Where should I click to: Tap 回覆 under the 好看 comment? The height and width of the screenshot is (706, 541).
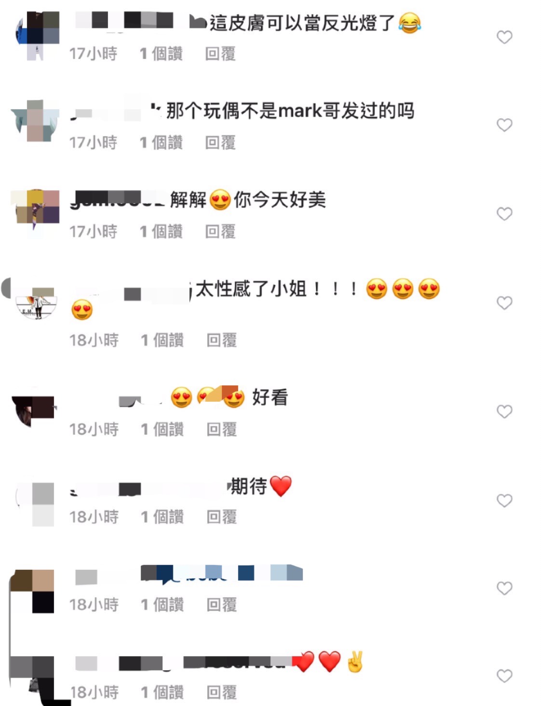click(x=222, y=429)
